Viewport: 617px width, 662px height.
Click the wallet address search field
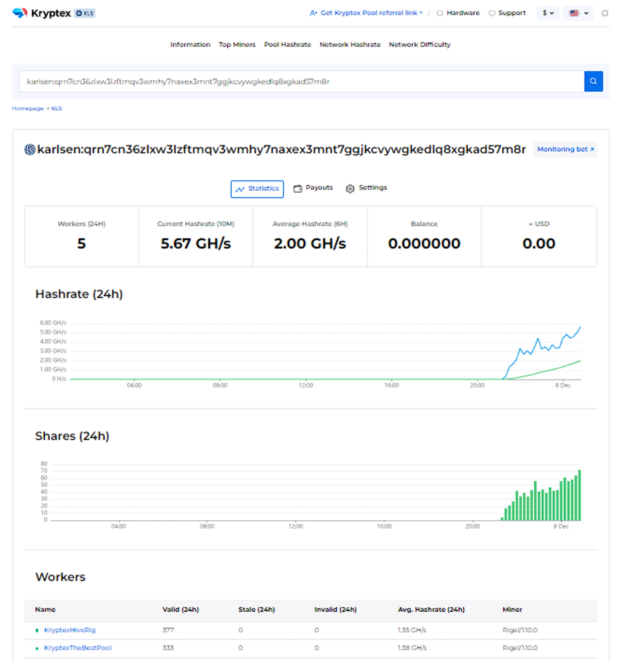(300, 81)
